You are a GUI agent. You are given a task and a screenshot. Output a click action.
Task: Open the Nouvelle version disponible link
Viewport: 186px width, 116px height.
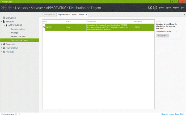pos(172,114)
